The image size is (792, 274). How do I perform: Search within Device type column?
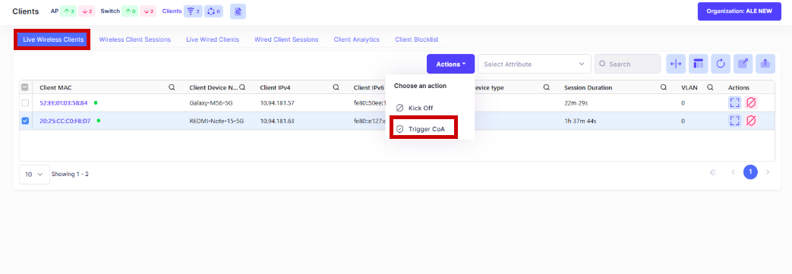547,87
